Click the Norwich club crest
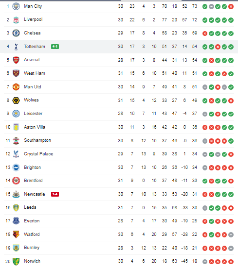238x268 pixels. point(16,261)
